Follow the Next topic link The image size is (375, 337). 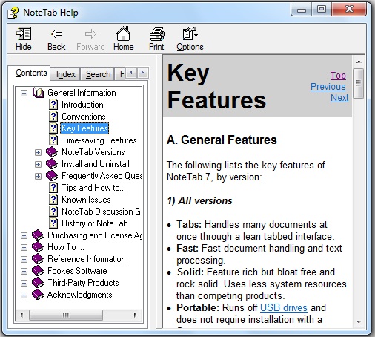[x=339, y=98]
